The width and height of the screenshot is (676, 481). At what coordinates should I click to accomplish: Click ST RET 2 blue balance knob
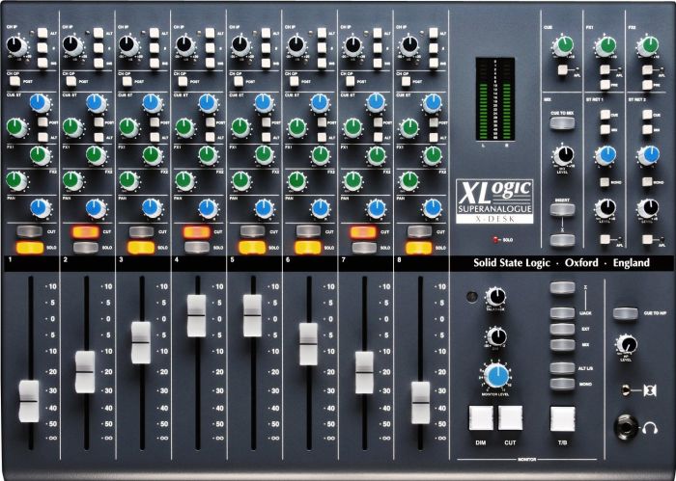pos(648,156)
